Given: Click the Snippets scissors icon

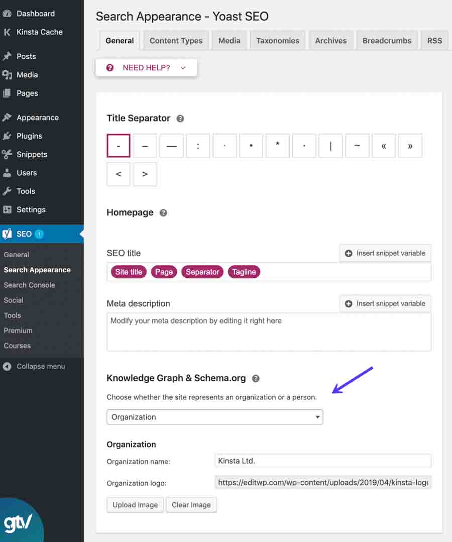Looking at the screenshot, I should (x=8, y=154).
